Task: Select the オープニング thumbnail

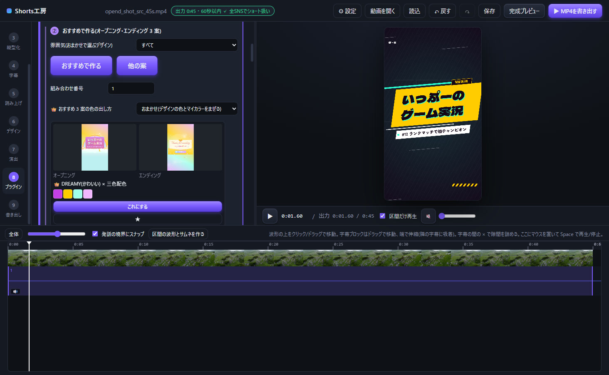Action: (x=95, y=147)
